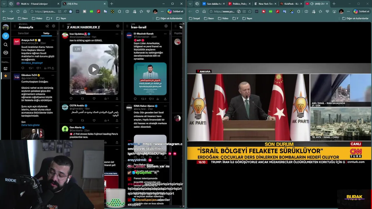Screen dimensions: 372x209
Task: Open settings gear of Anasayfa column
Action: (53, 26)
